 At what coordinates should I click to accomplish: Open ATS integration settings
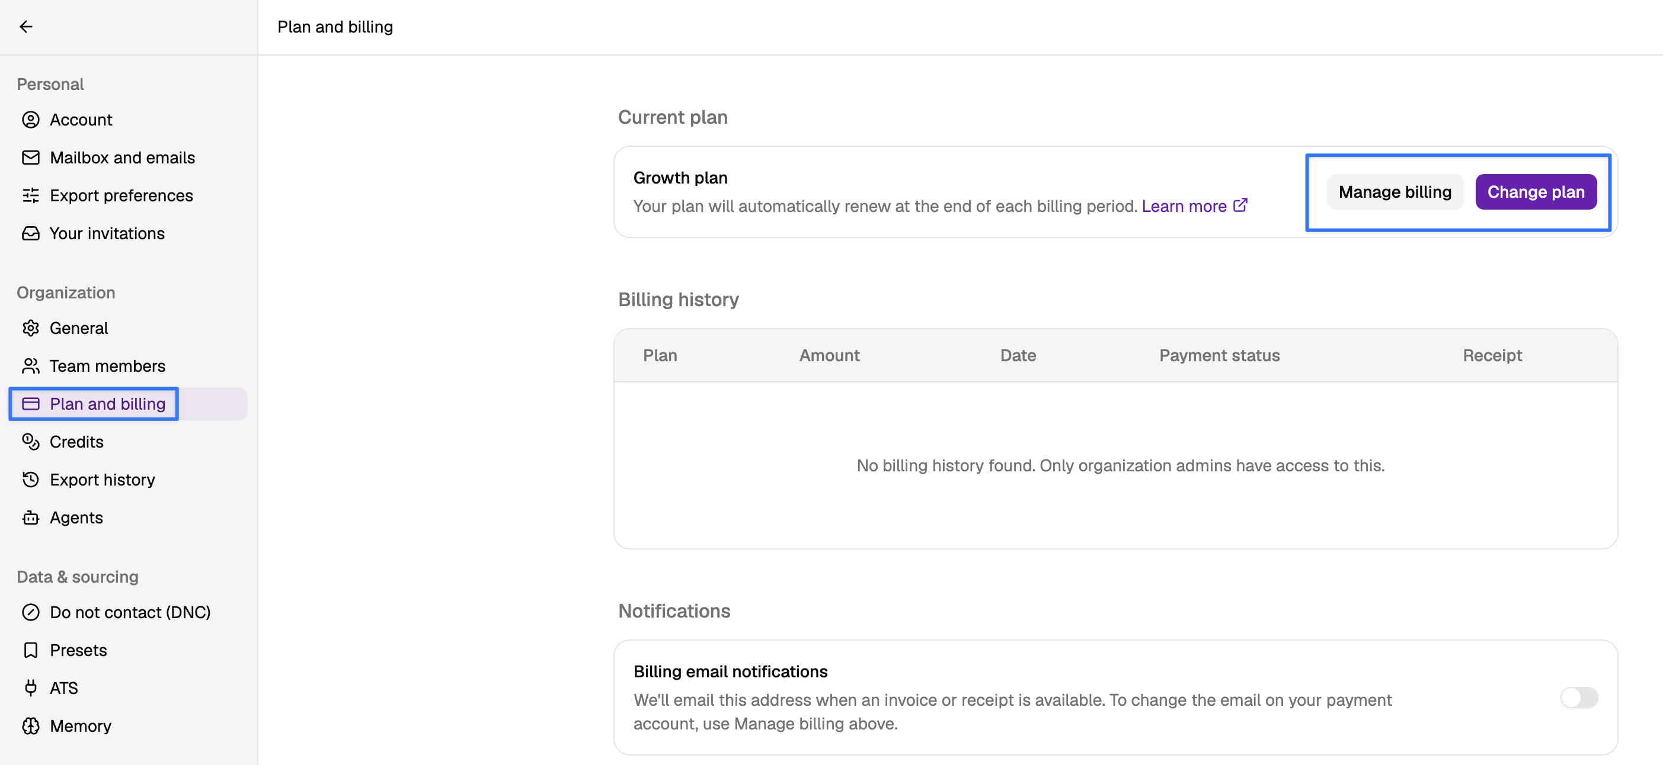point(128,687)
